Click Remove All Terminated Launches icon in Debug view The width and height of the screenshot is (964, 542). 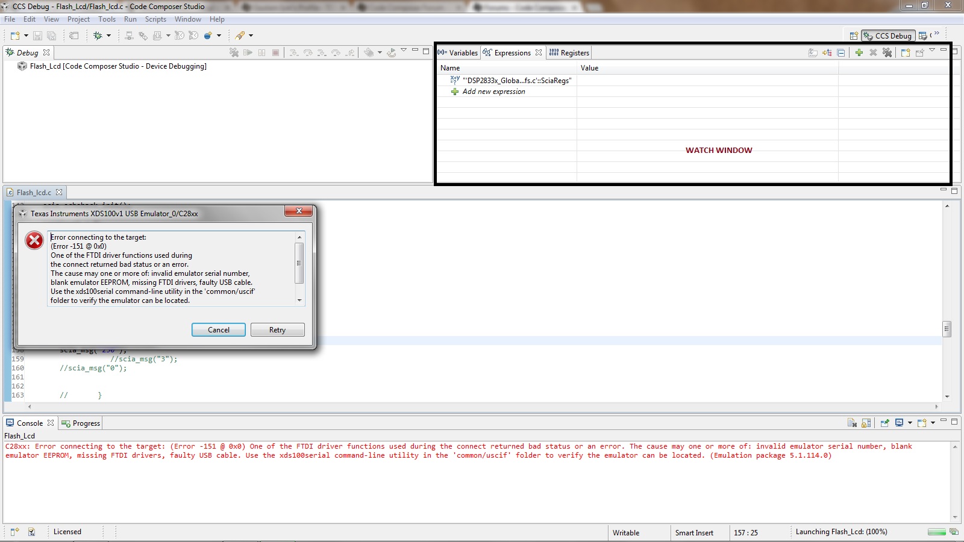[x=234, y=52]
